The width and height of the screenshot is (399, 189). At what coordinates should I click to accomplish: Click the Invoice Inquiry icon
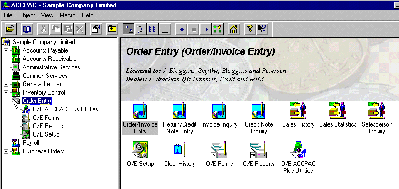click(219, 110)
